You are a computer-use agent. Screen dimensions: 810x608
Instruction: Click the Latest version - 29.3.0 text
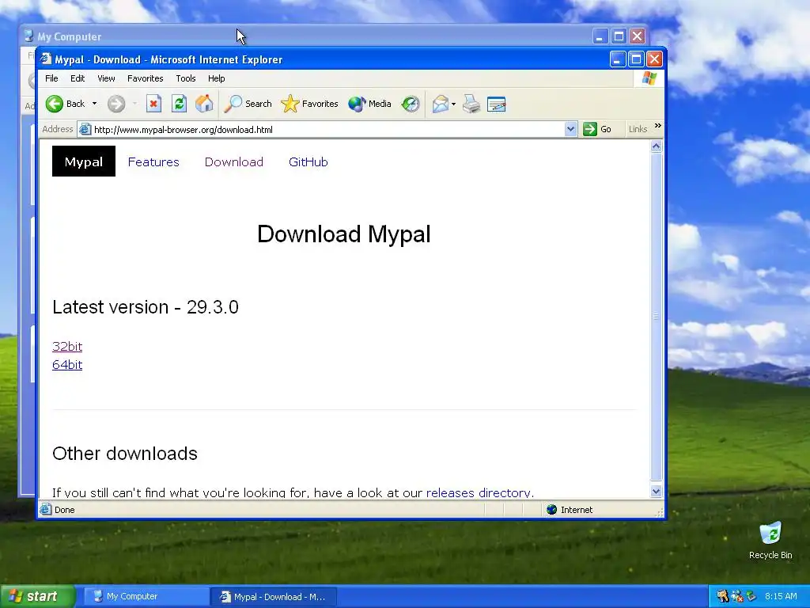click(146, 307)
